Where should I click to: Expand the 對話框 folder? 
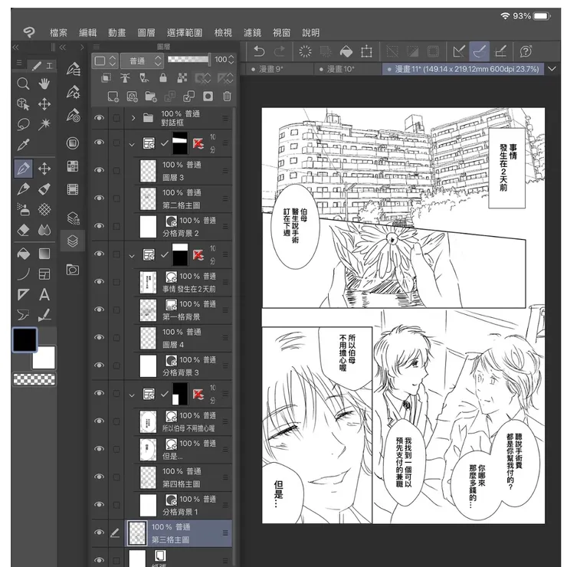[x=133, y=118]
